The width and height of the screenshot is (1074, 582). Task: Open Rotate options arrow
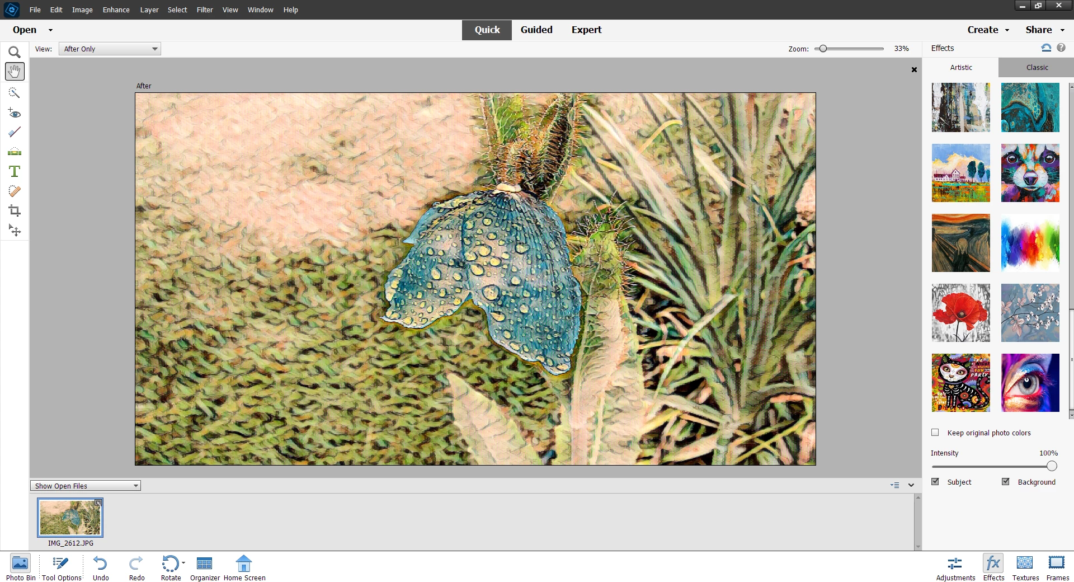[x=183, y=563]
